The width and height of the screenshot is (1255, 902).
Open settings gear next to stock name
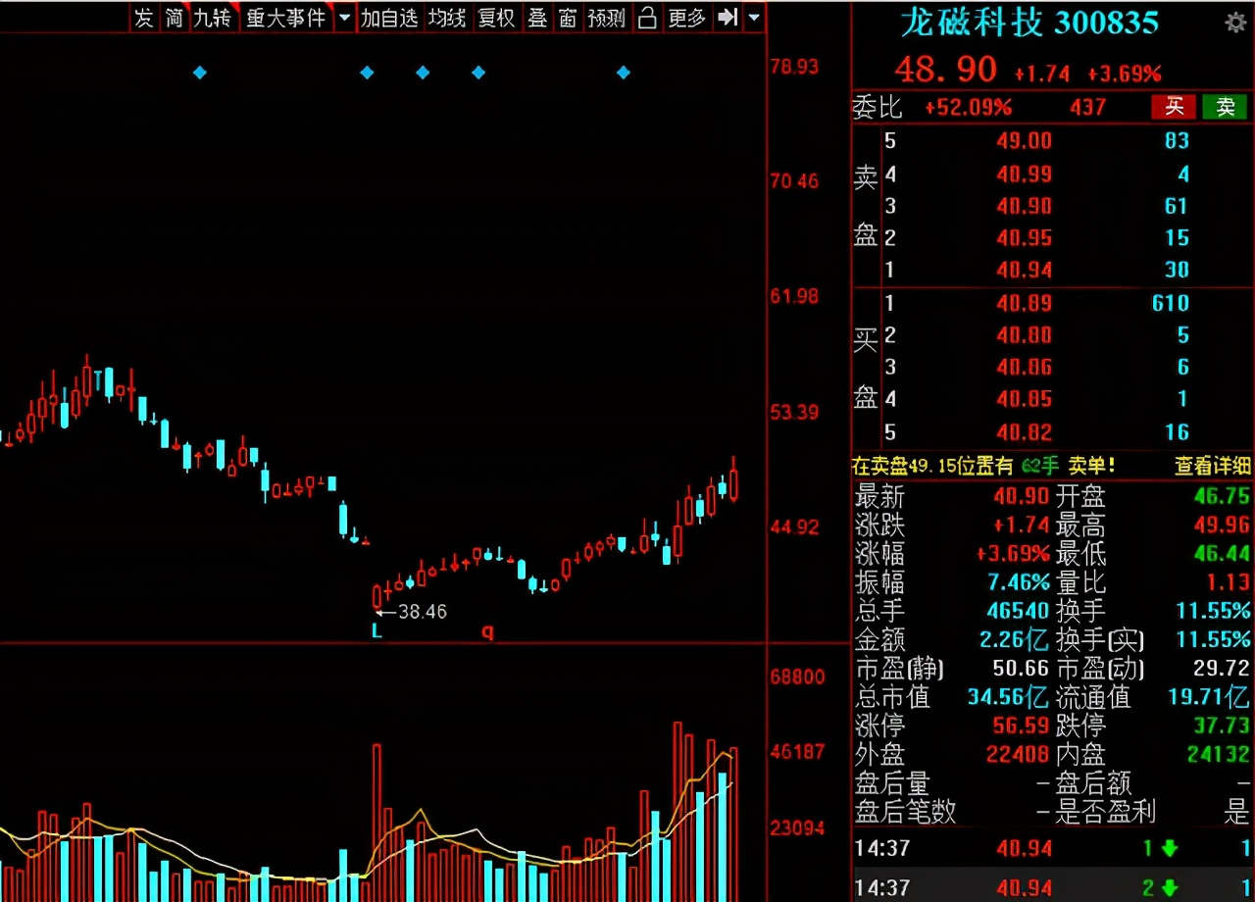coord(1236,24)
